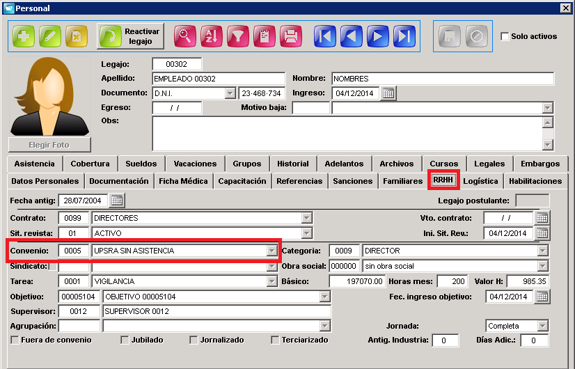
Task: Check the Fuera de convenio box
Action: click(x=15, y=340)
